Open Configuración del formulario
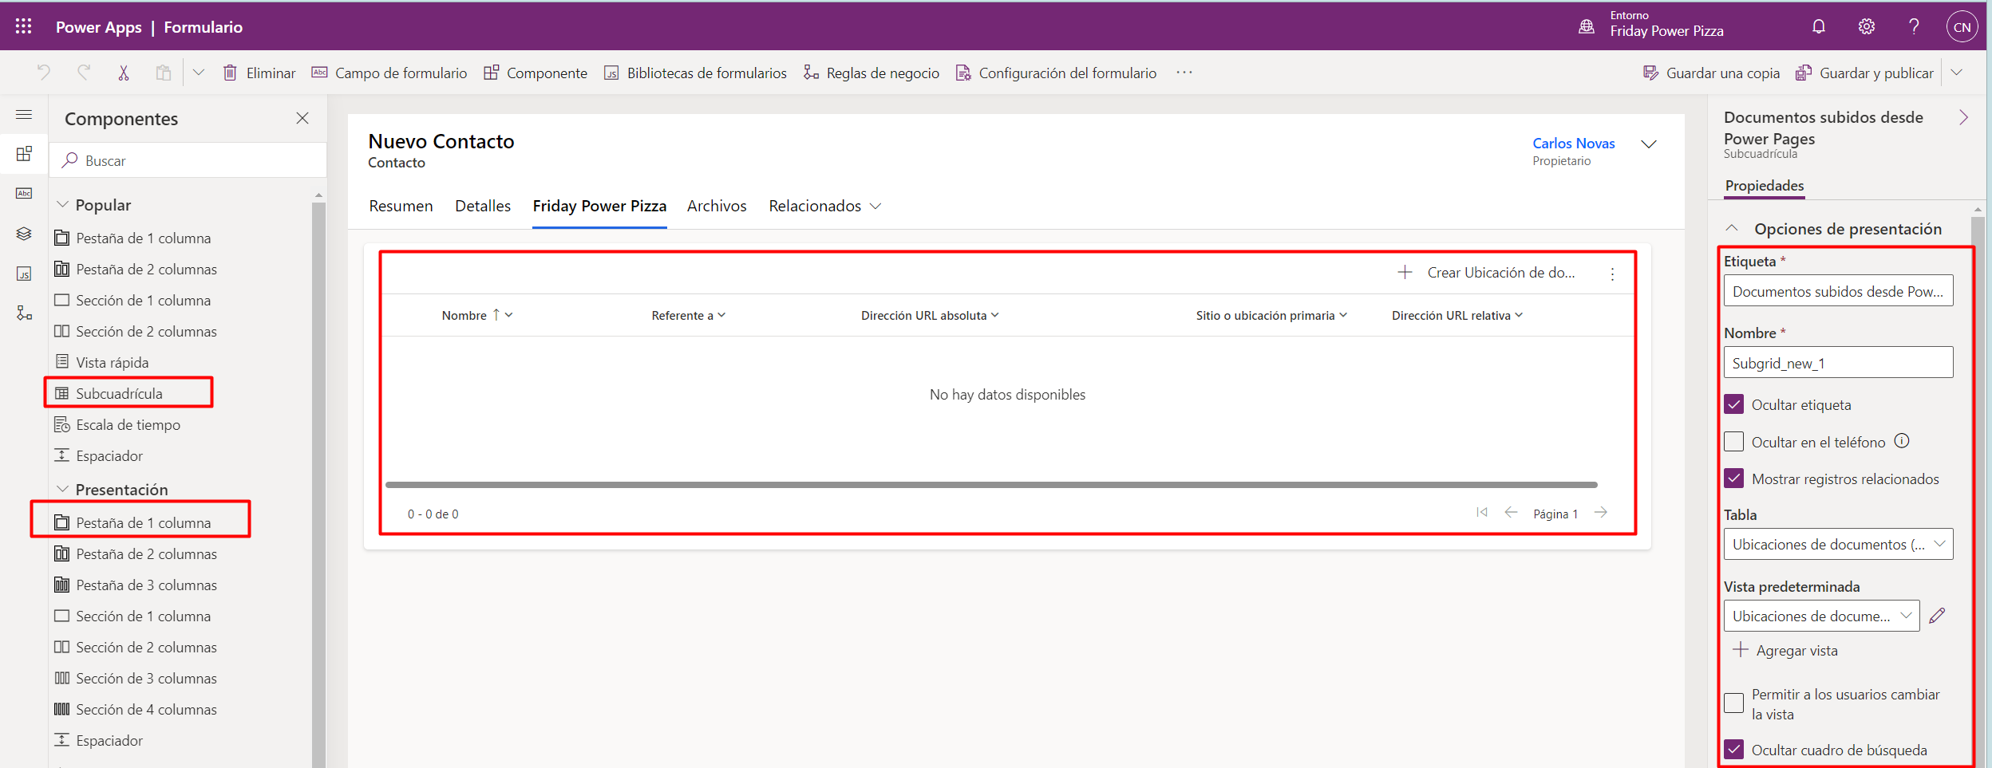This screenshot has width=1992, height=768. 1057,73
